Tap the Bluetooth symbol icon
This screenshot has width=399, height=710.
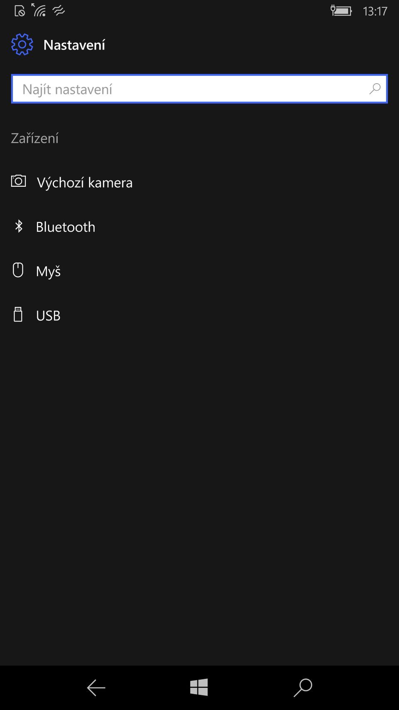tap(19, 226)
